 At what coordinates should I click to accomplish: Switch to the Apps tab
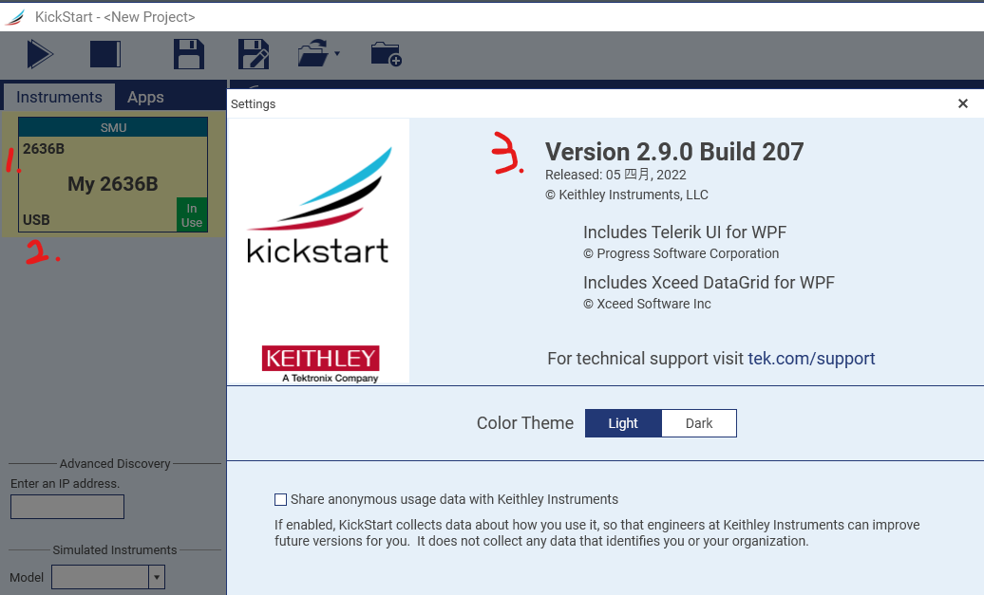145,96
